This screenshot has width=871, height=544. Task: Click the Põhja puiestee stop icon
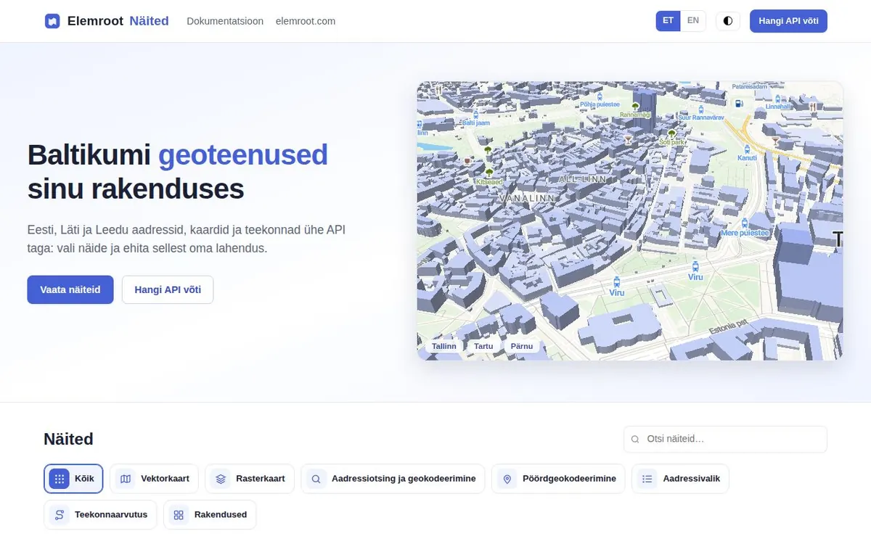pyautogui.click(x=600, y=96)
